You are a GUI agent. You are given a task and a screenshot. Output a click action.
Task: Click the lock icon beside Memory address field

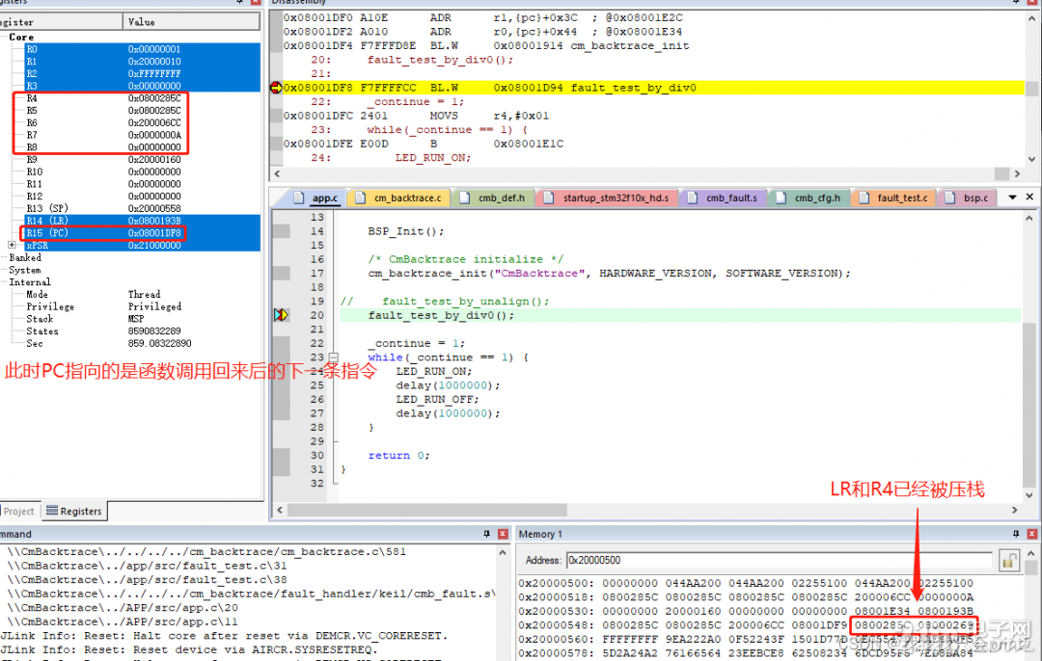[1009, 561]
